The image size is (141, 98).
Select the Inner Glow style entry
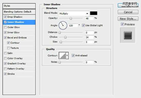(x=19, y=32)
